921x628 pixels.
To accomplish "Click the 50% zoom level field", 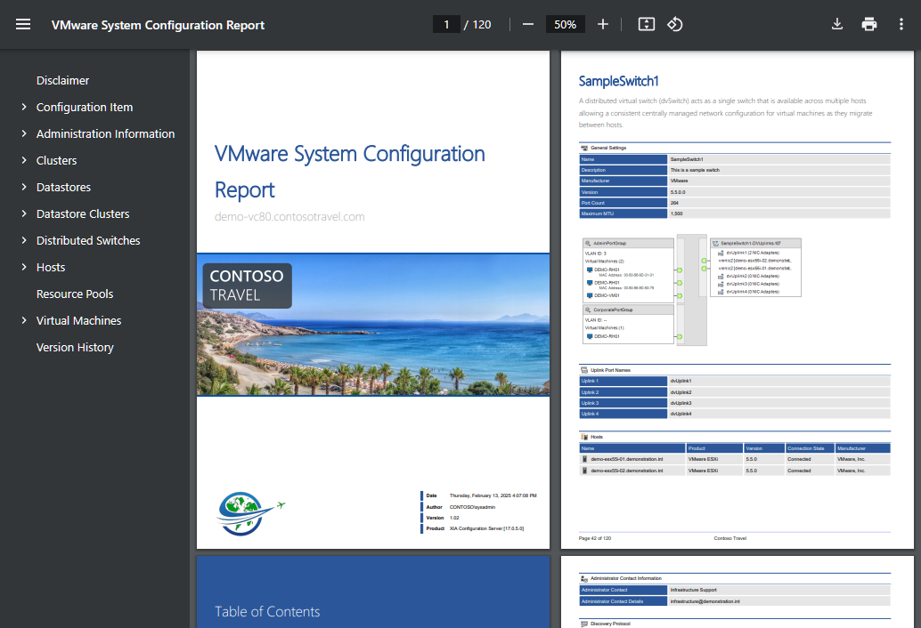I will 565,24.
